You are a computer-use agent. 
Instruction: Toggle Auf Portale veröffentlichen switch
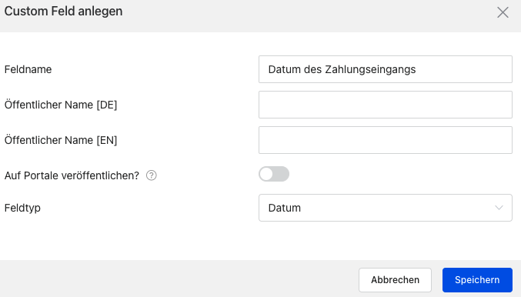274,174
